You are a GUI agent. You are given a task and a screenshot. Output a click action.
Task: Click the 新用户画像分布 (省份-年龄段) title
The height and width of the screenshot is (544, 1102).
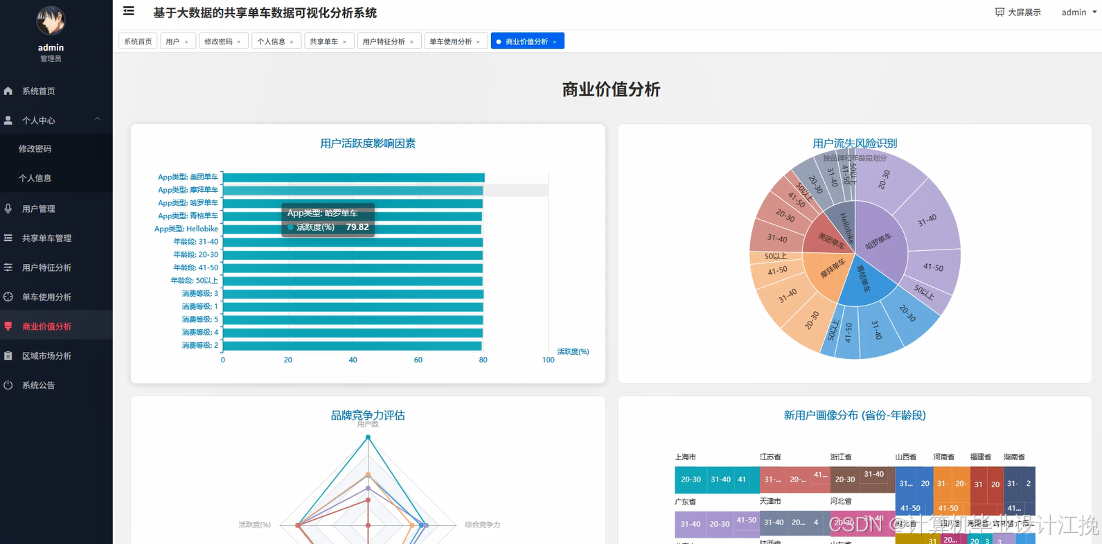tap(855, 415)
